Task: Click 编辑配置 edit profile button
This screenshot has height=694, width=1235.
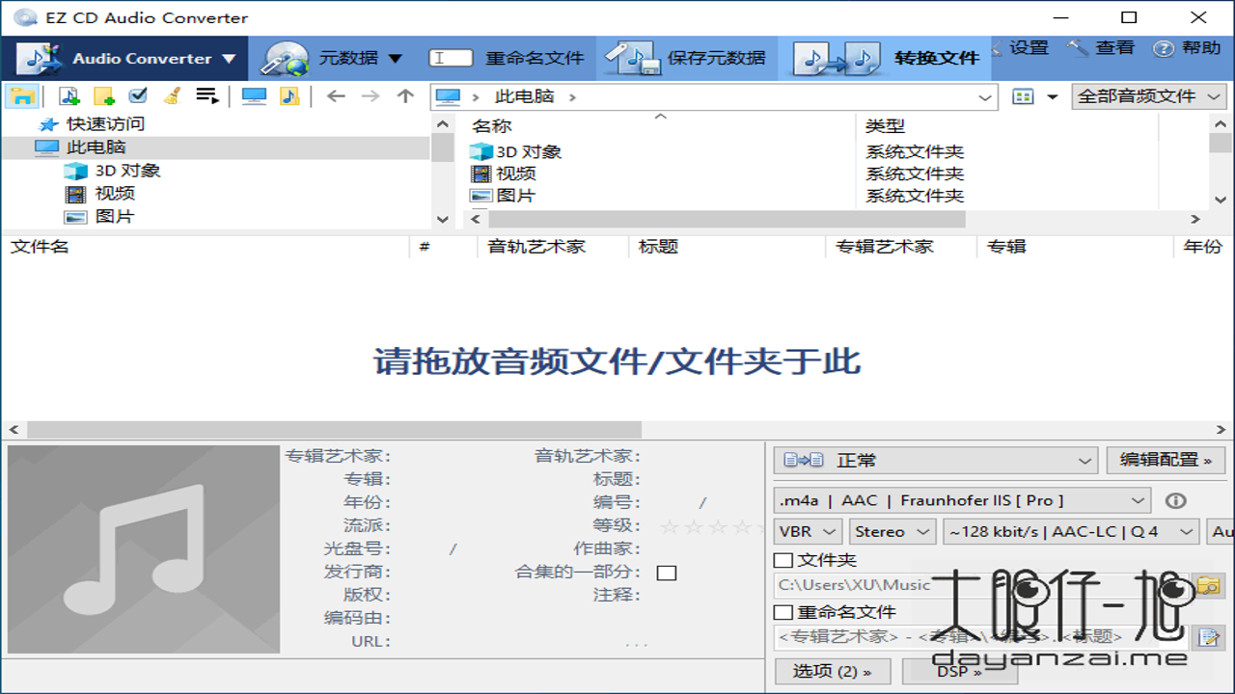Action: pos(1166,461)
